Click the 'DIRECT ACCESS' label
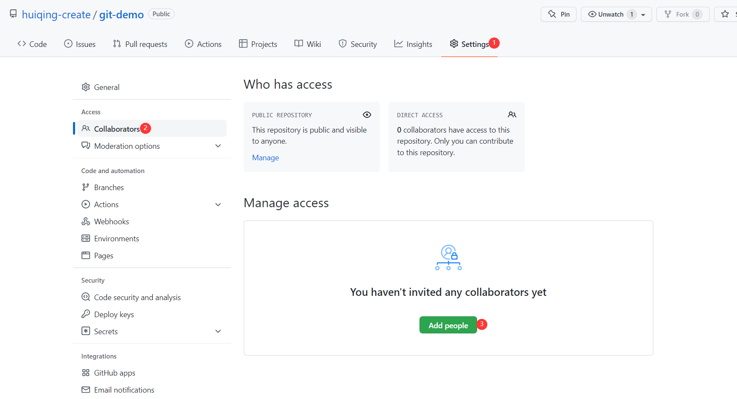The width and height of the screenshot is (737, 399). [x=420, y=115]
